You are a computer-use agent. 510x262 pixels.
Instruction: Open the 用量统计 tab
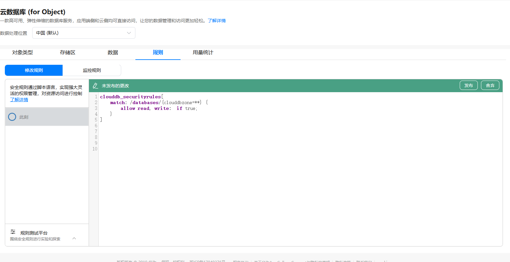[203, 53]
